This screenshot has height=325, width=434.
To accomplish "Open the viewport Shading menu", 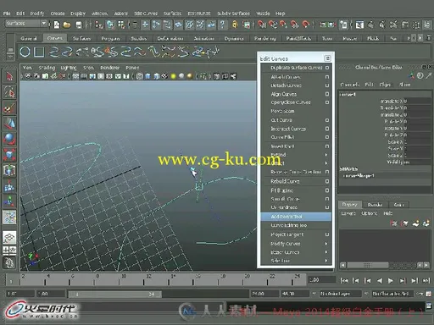I will click(x=47, y=68).
